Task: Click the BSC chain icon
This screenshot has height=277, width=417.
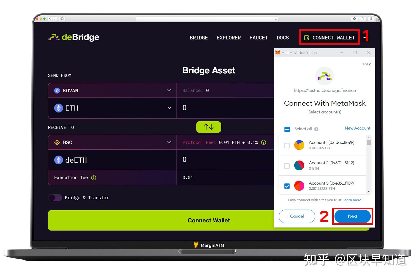Action: click(x=57, y=142)
